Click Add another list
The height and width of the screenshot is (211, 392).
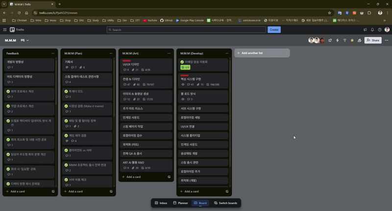click(262, 53)
